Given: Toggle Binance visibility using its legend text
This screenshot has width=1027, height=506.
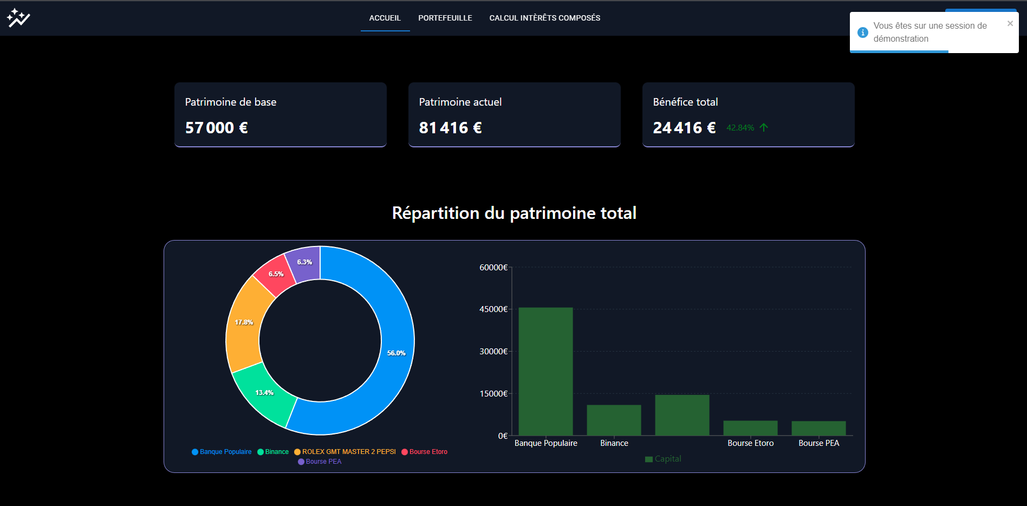Looking at the screenshot, I should (x=276, y=451).
